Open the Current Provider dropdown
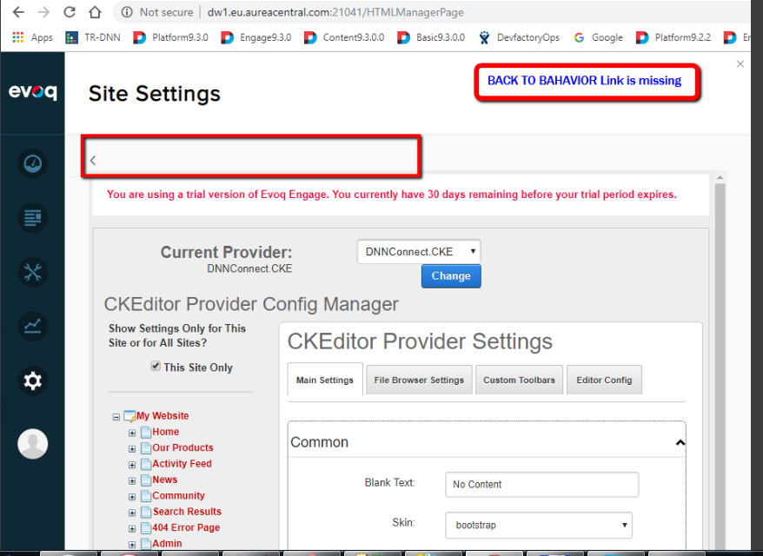The height and width of the screenshot is (556, 763). 418,251
